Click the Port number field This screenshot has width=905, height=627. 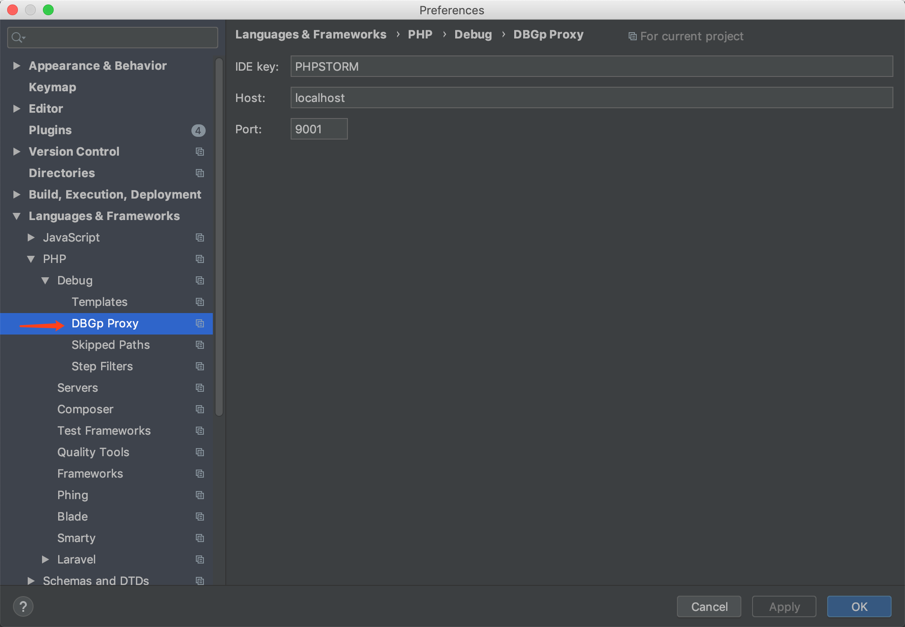[319, 129]
